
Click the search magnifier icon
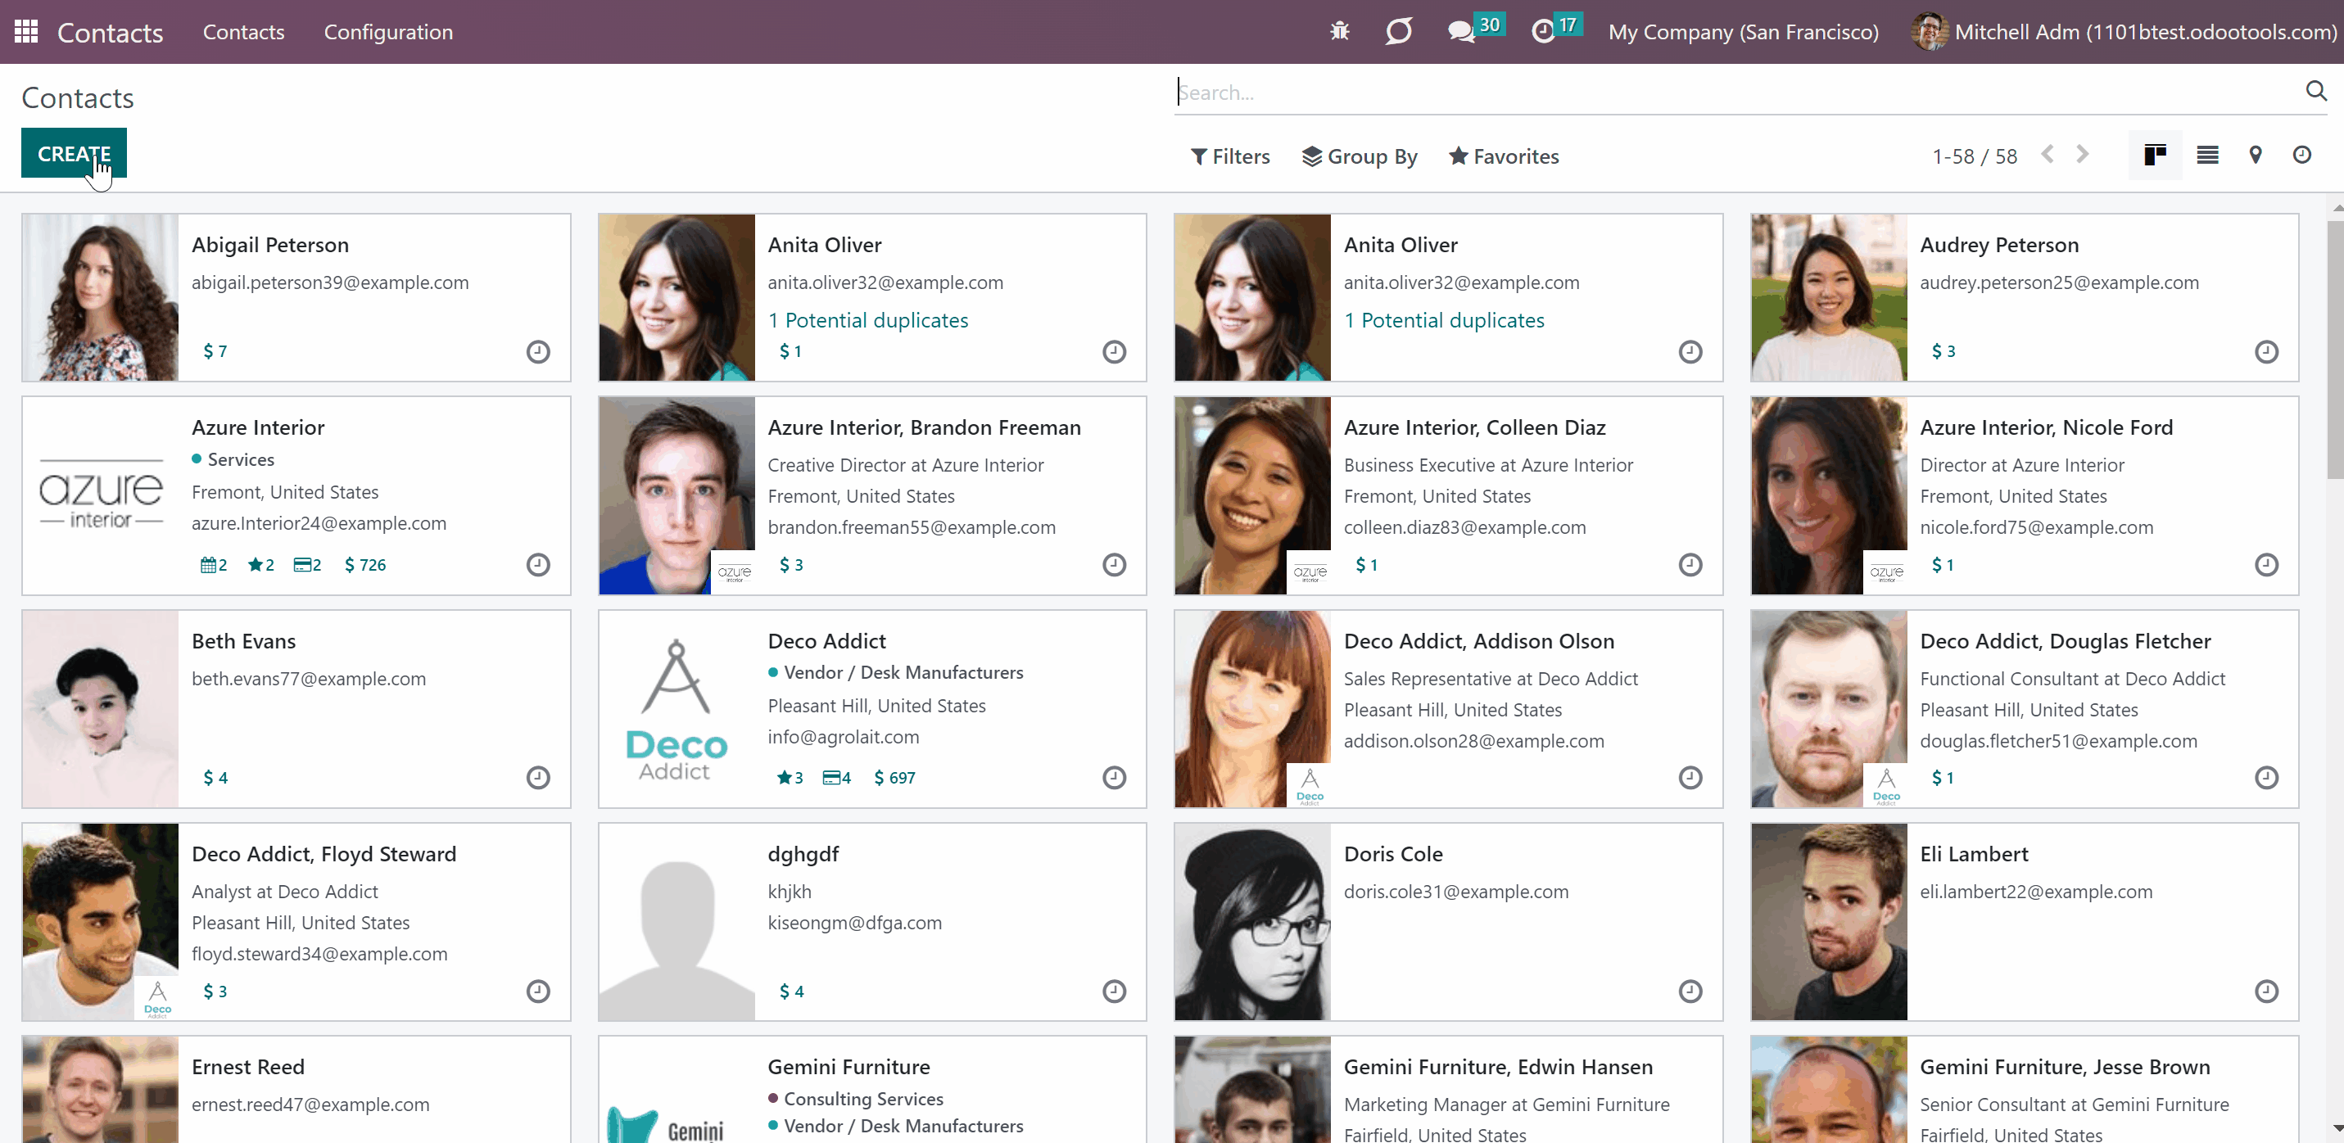coord(2316,91)
